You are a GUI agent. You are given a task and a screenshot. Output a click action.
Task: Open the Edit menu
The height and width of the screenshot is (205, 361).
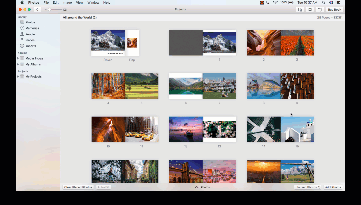click(56, 3)
